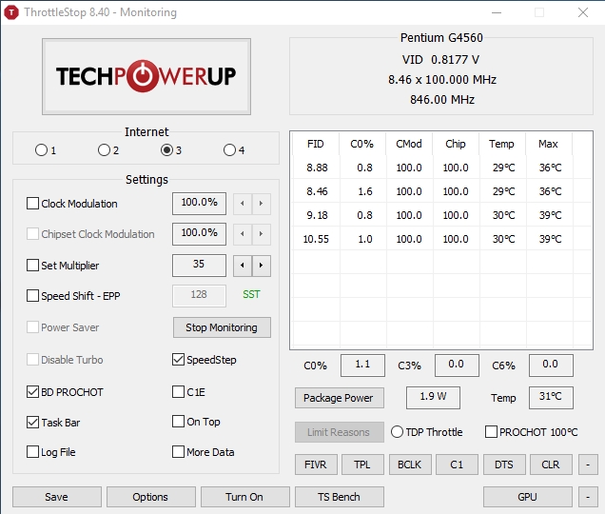Click FID value 8.88 in table
This screenshot has height=514, width=605.
pyautogui.click(x=317, y=168)
